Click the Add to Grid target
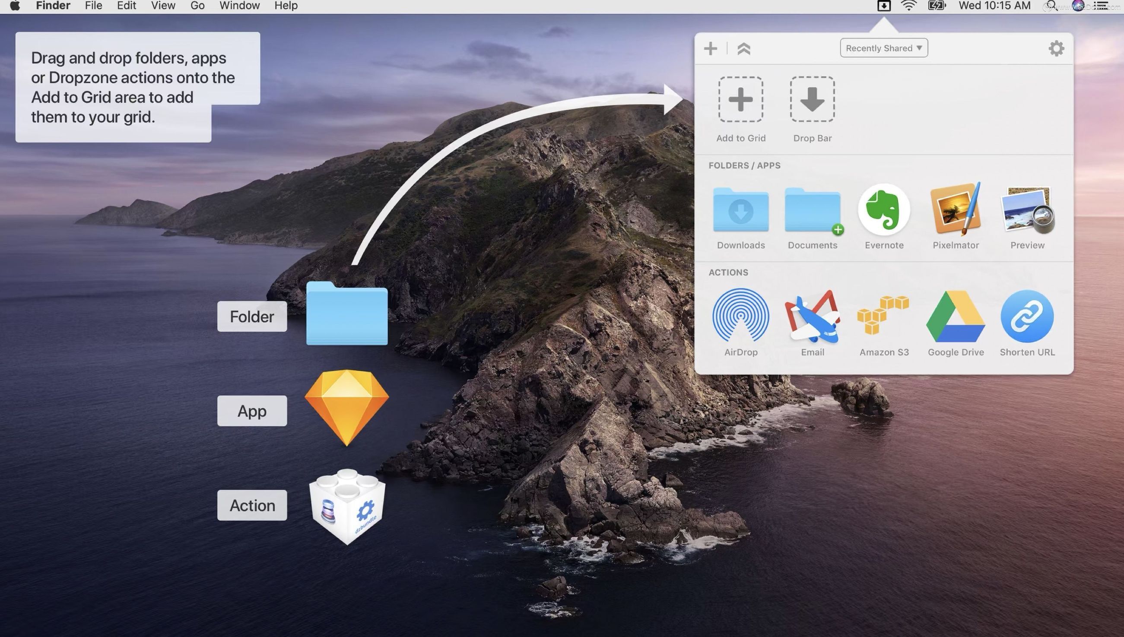The width and height of the screenshot is (1124, 637). (x=740, y=99)
